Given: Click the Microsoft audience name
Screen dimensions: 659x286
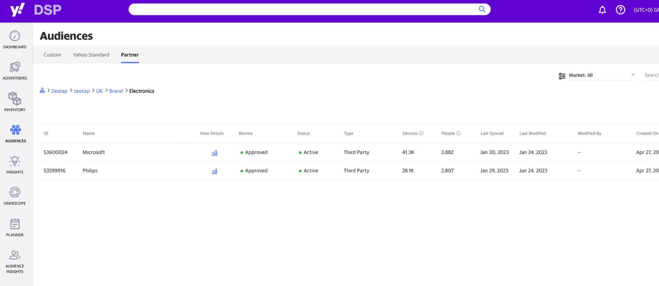Looking at the screenshot, I should 94,152.
